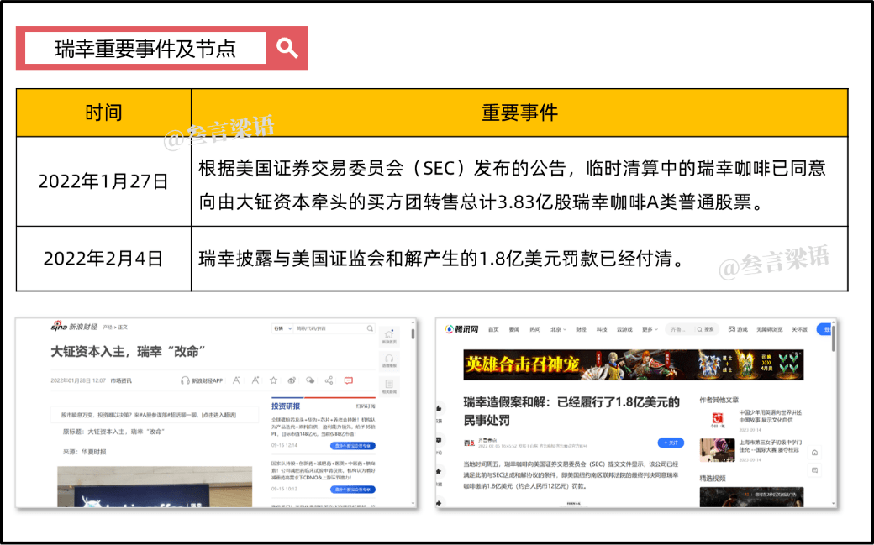Viewport: 874px width, 545px height.
Task: Select 热问 in Tencent navigation
Action: click(x=535, y=329)
